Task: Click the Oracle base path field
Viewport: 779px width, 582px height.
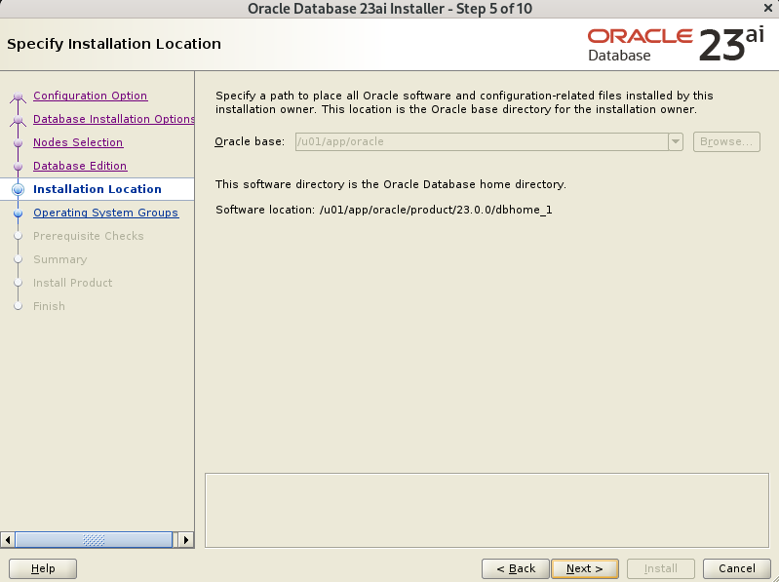Action: click(482, 141)
